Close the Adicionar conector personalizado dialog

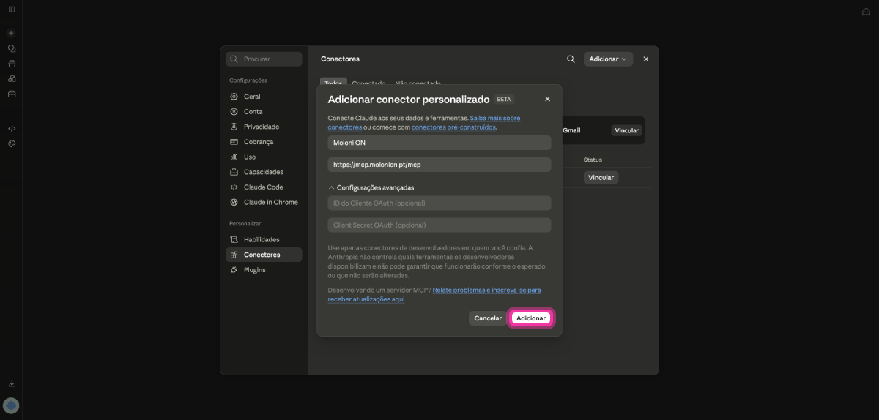point(547,99)
